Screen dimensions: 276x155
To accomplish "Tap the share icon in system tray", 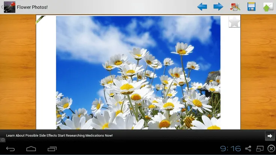I will pos(248,149).
